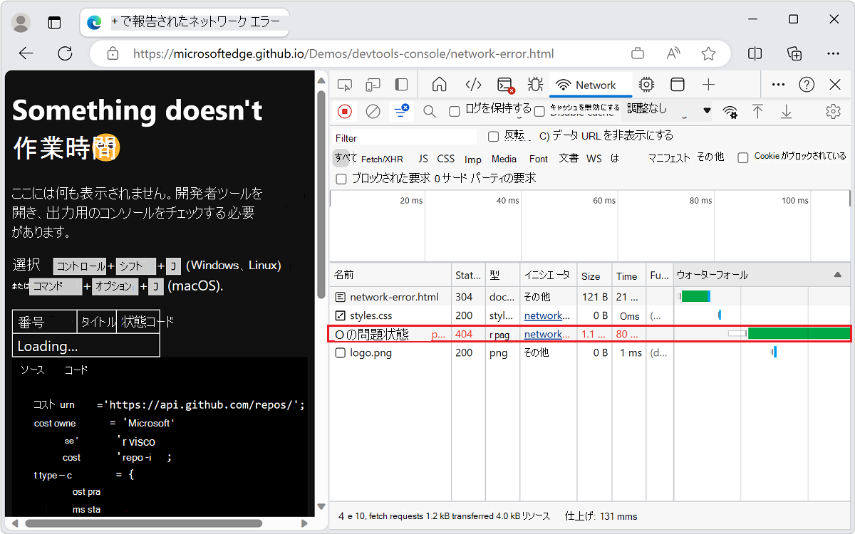Toggle the device emulation icon
Viewport: 855px width, 534px height.
373,84
